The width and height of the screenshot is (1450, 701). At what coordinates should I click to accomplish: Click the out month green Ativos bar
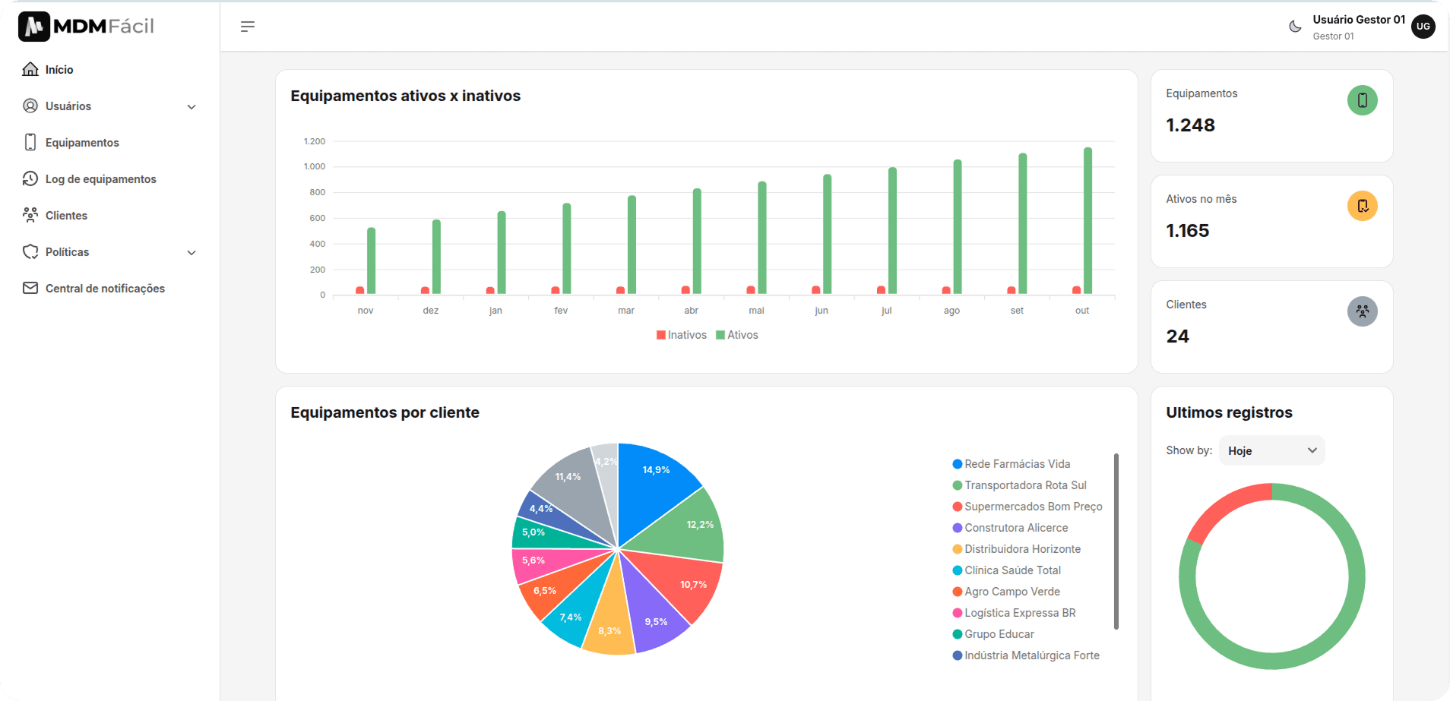(1087, 220)
